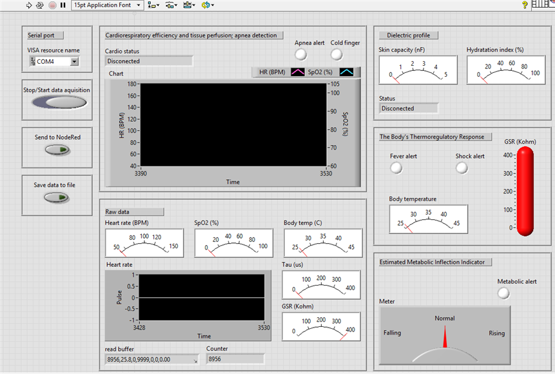The height and width of the screenshot is (374, 555).
Task: Toggle the Send to NodeRed button
Action: (x=57, y=150)
